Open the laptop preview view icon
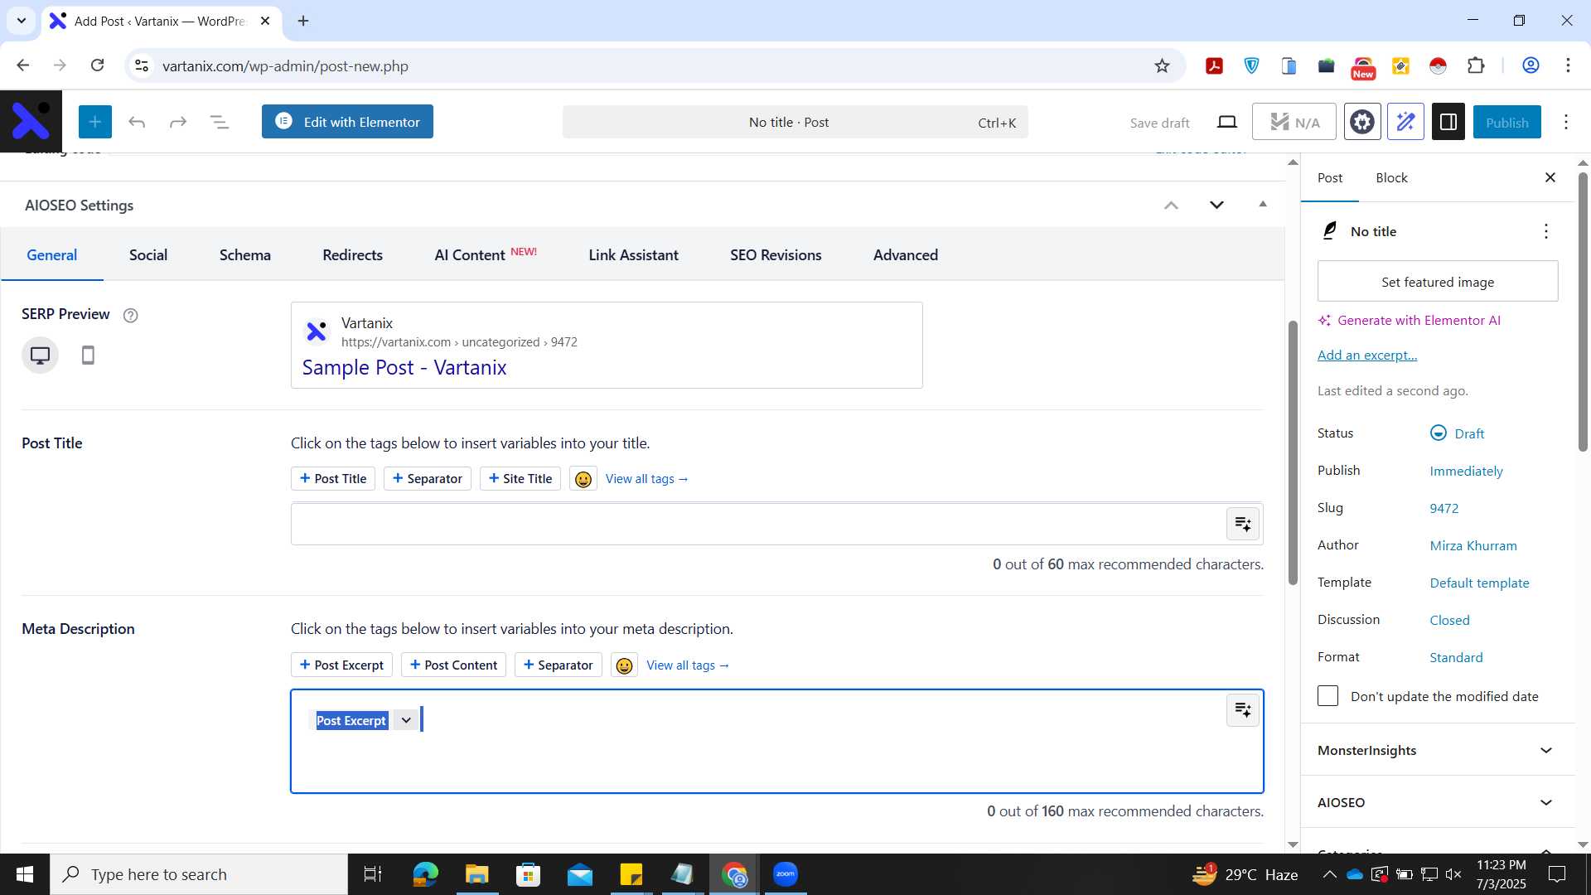The height and width of the screenshot is (895, 1591). [x=1226, y=122]
